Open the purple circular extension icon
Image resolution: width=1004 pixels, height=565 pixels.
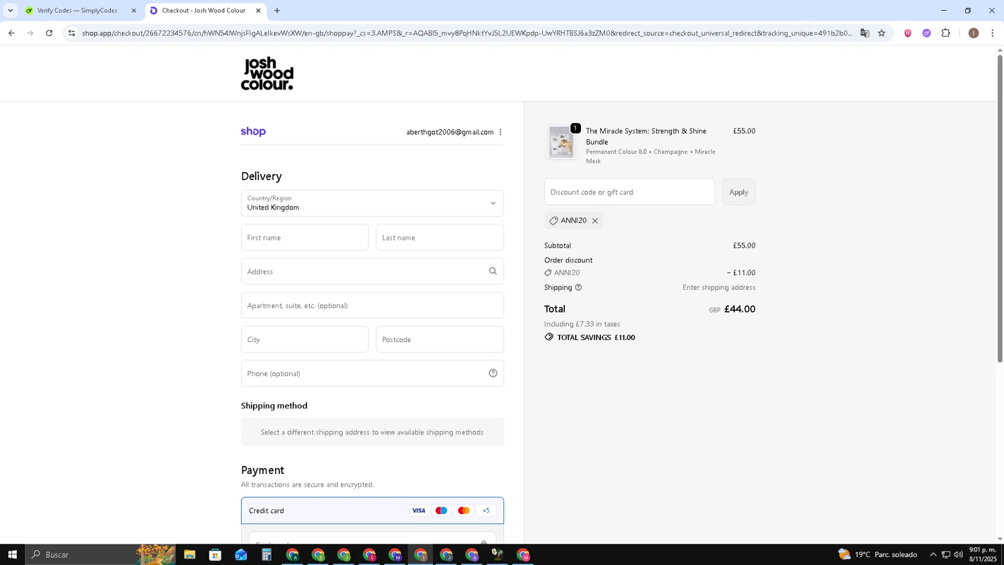coord(926,33)
